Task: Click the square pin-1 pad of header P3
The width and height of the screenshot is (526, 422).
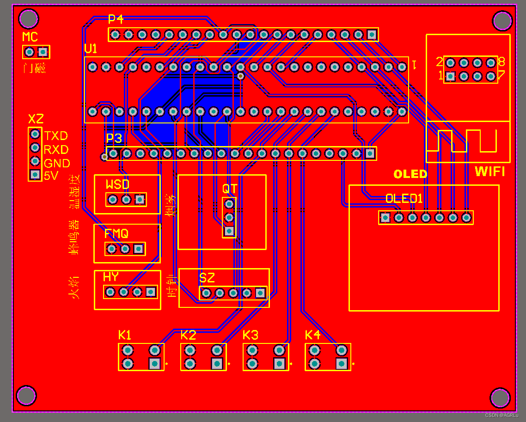Action: pyautogui.click(x=370, y=153)
